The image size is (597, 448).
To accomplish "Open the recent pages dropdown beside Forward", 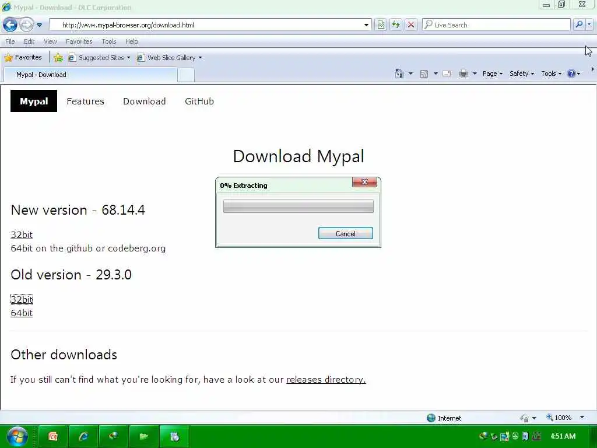I will click(39, 25).
